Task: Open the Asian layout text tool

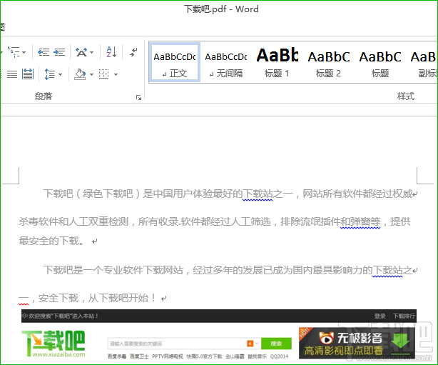Action: click(81, 52)
